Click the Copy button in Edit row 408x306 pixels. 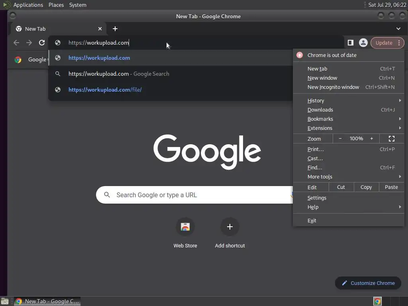click(366, 187)
